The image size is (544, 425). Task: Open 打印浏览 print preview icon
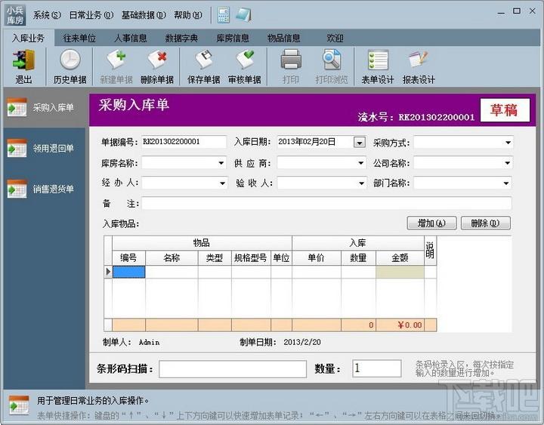[332, 60]
